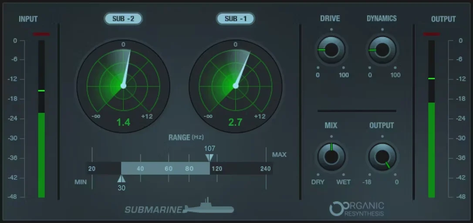473x223 pixels.
Task: Click the DYNAMICS label
Action: click(382, 19)
